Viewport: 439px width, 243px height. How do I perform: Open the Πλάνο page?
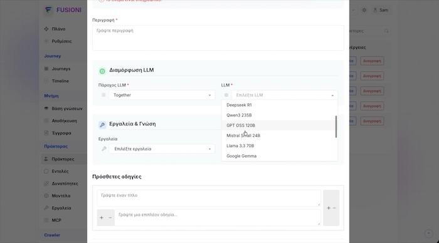[58, 29]
